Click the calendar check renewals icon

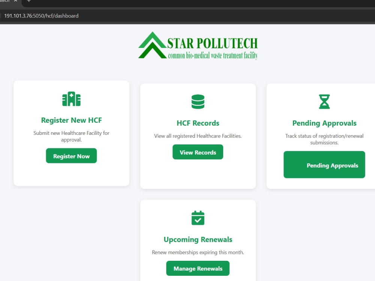click(198, 218)
